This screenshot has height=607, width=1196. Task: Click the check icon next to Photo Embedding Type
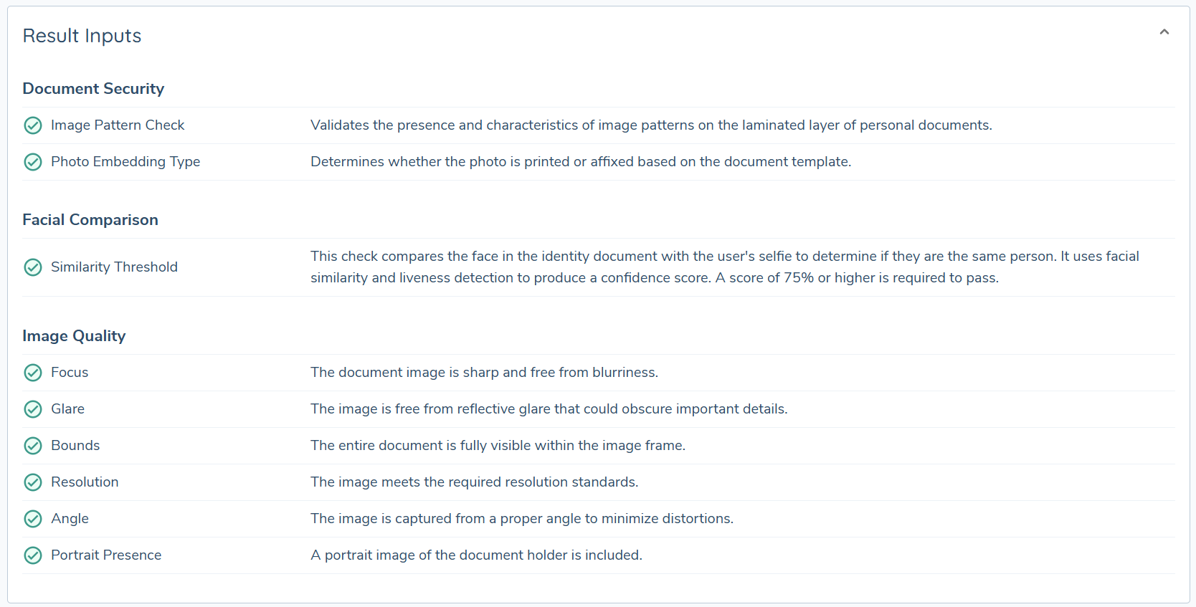pyautogui.click(x=32, y=162)
